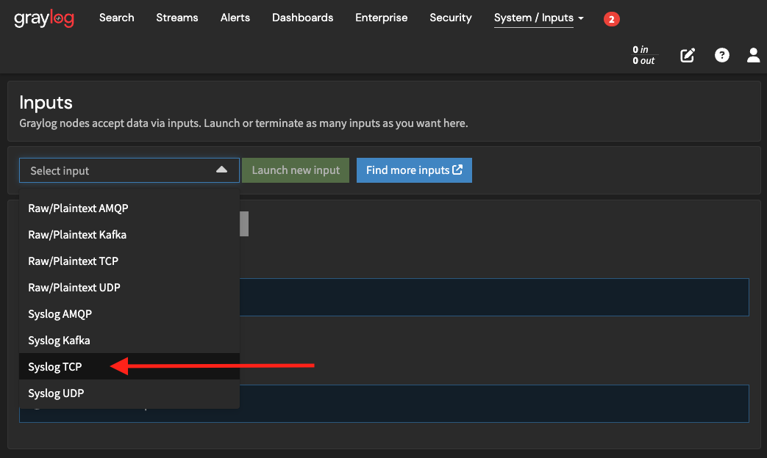Click the Launch new input button
The image size is (767, 458).
coord(296,170)
